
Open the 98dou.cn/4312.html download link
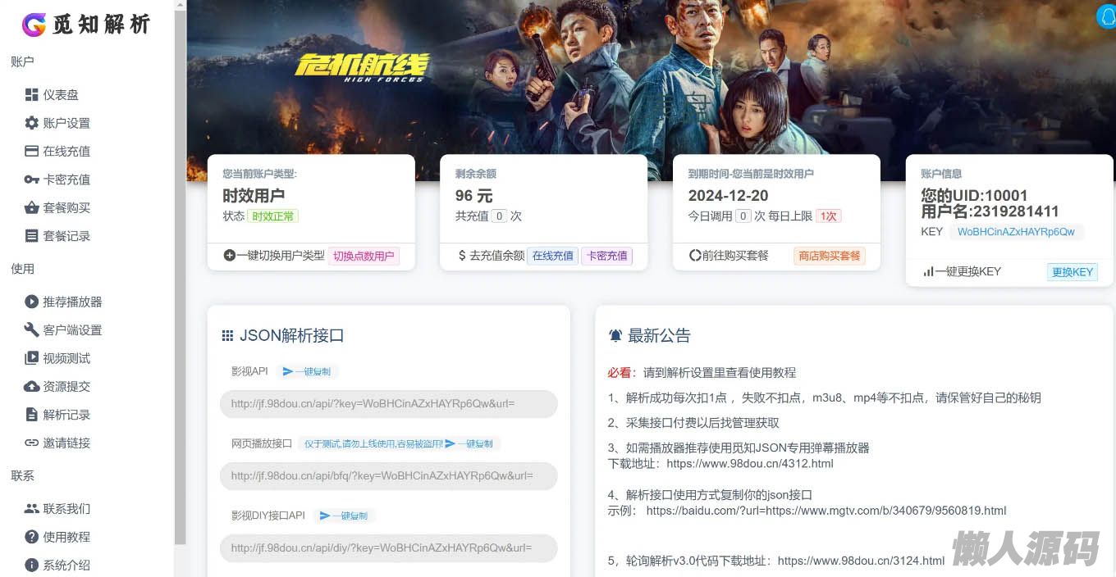pyautogui.click(x=750, y=463)
